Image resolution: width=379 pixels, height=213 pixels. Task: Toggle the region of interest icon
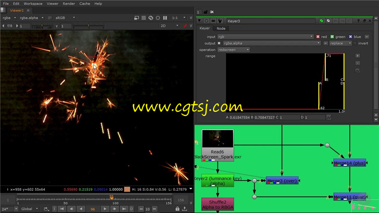click(x=158, y=18)
